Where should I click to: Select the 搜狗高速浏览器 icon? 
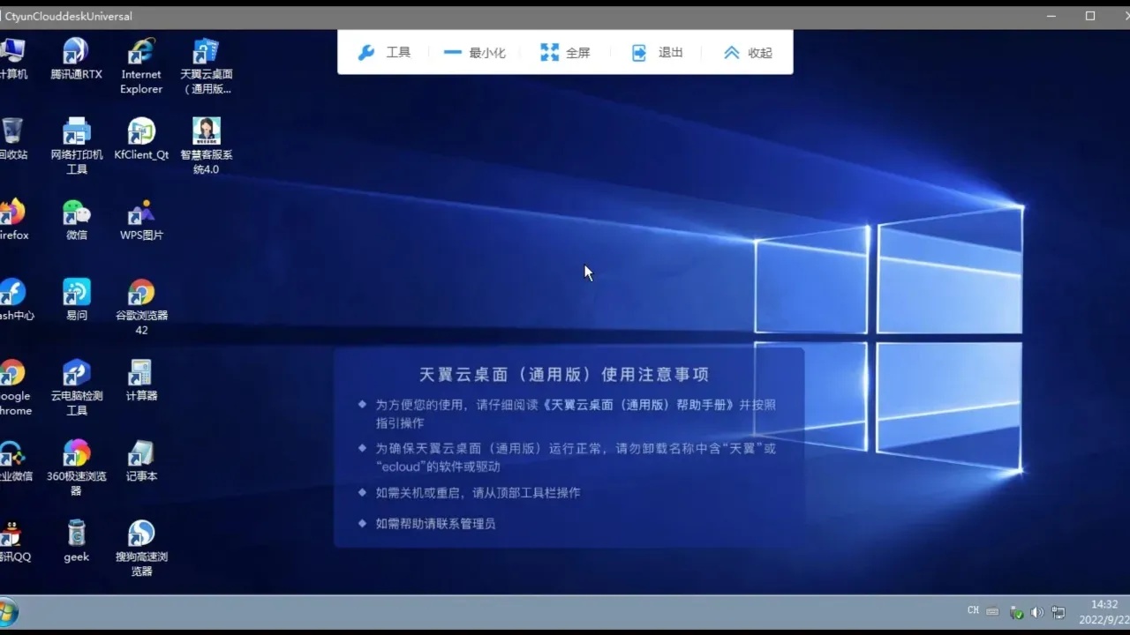tap(141, 548)
